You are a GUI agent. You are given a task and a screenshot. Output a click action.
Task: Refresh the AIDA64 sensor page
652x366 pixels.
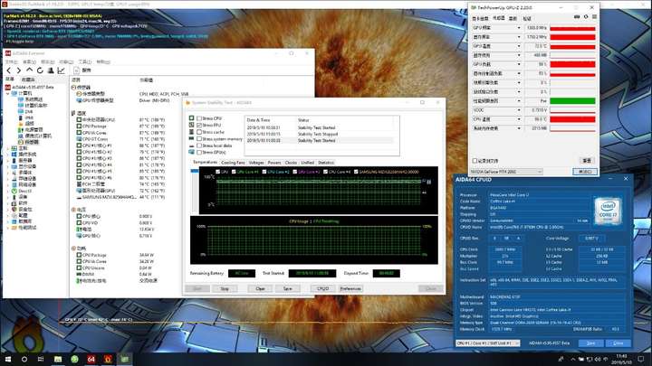pyautogui.click(x=40, y=70)
